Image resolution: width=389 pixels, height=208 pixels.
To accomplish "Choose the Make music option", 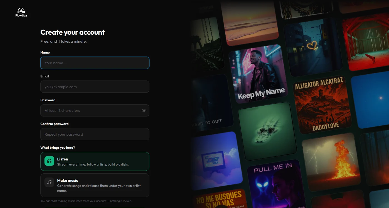I will (x=95, y=185).
